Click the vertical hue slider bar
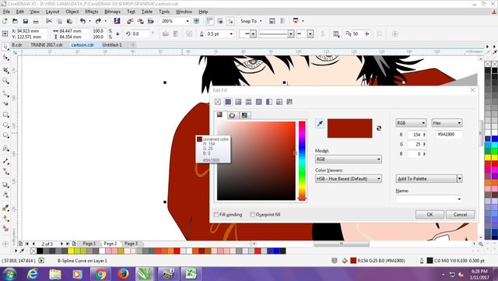This screenshot has width=498, height=281. tap(302, 161)
